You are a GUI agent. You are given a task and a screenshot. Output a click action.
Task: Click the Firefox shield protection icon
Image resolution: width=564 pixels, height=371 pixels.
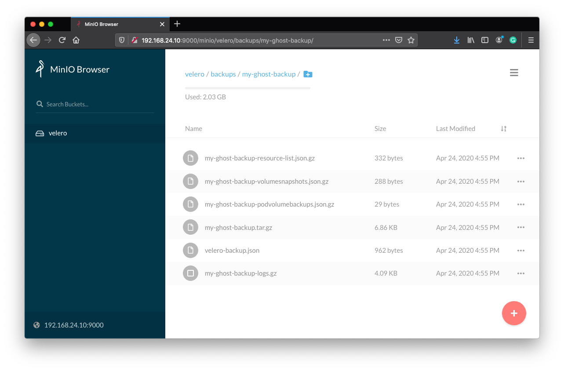(121, 40)
